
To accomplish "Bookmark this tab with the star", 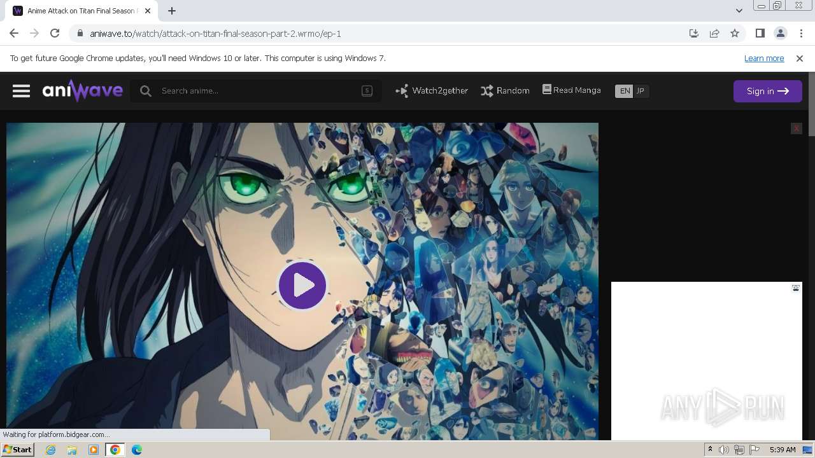I will pos(735,33).
